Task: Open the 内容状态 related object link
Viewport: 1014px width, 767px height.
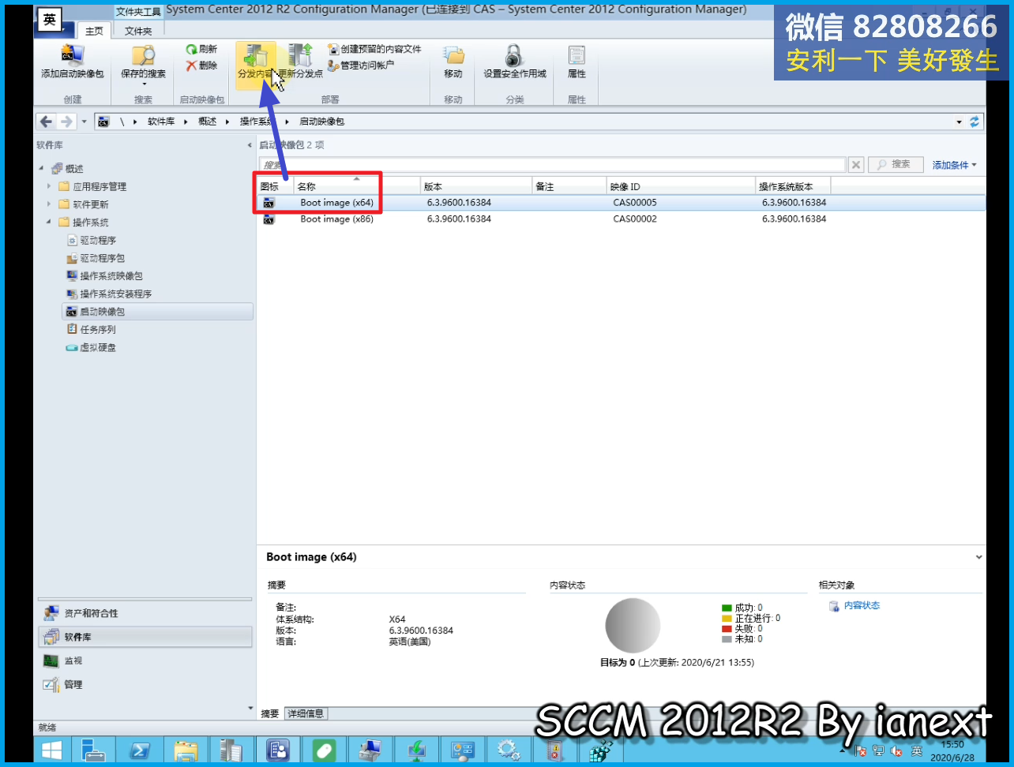Action: tap(861, 606)
